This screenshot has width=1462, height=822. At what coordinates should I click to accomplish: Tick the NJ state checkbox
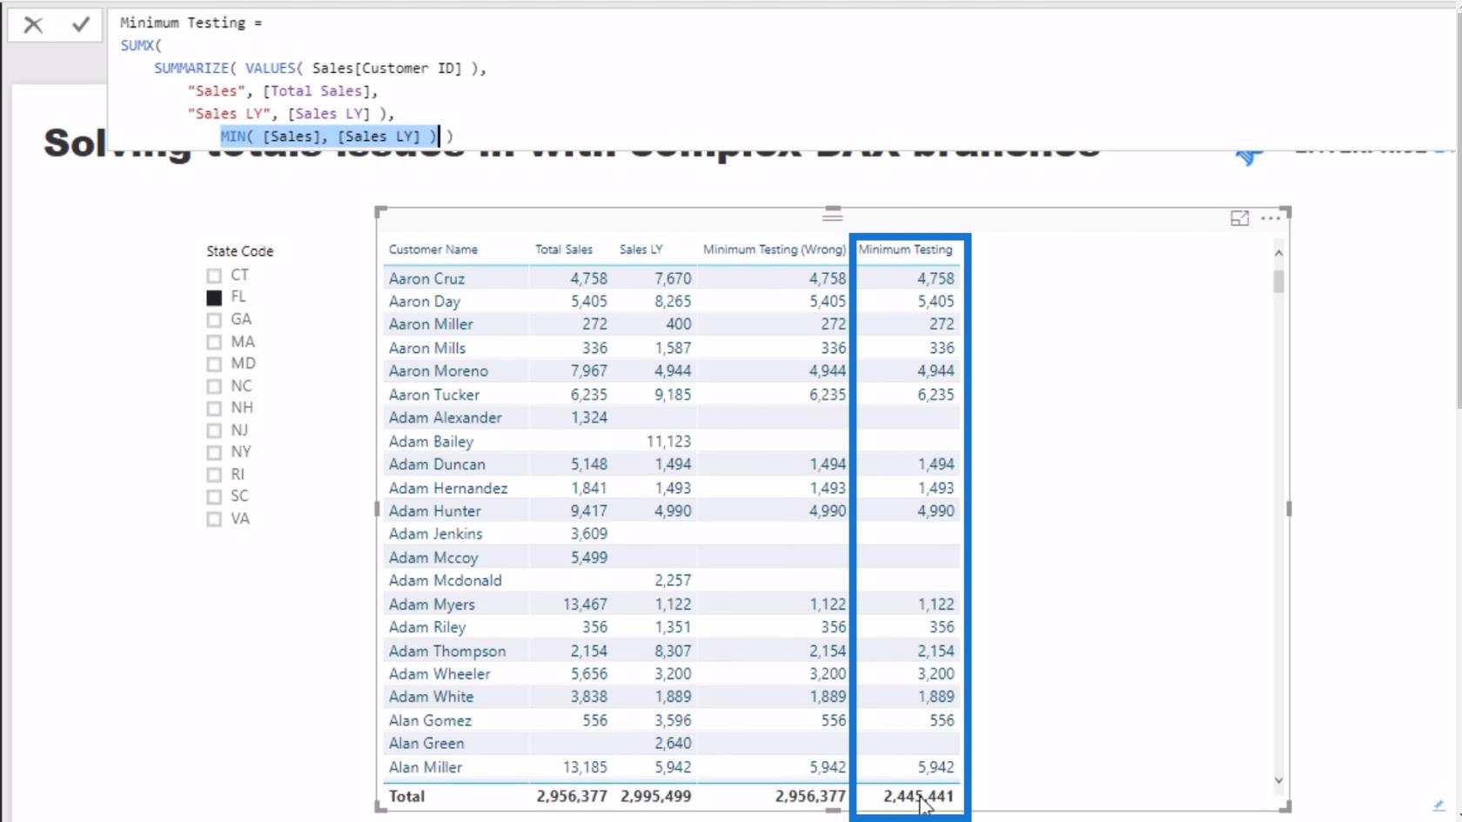(214, 431)
